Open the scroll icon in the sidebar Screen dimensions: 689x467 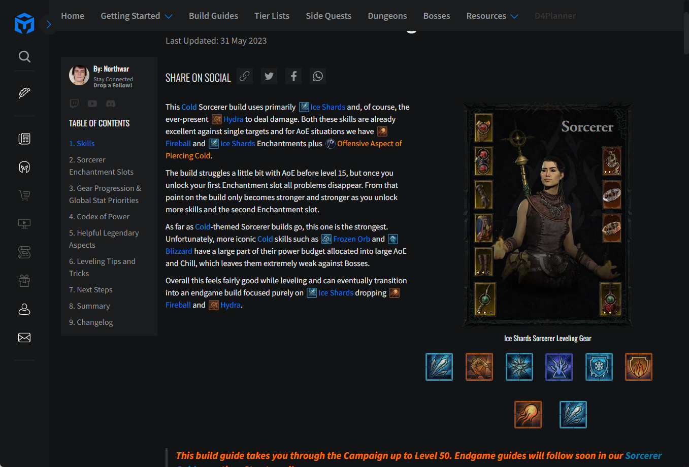tap(24, 252)
